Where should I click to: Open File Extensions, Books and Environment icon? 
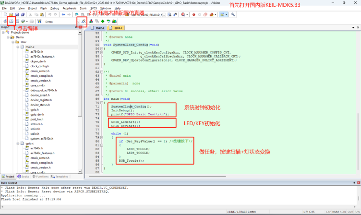91,22
